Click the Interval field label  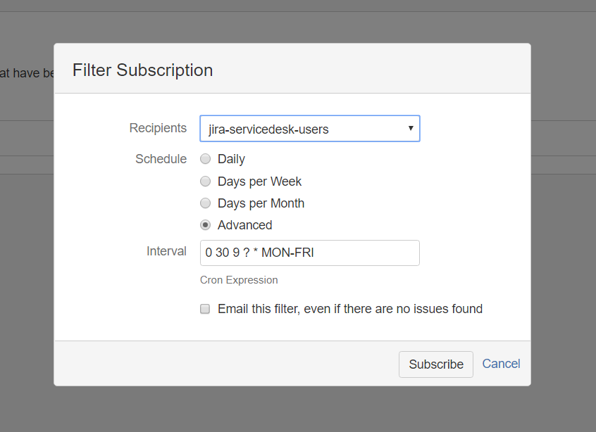[x=166, y=251]
